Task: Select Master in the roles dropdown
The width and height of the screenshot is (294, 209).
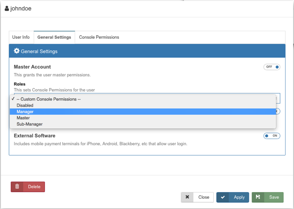Action: pos(23,118)
